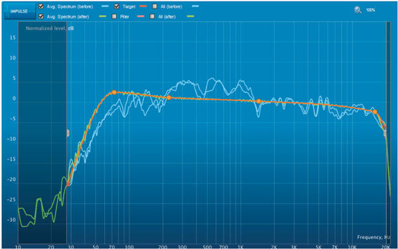Click green swatch beside Avg. Spectrum (after)
This screenshot has width=398, height=249.
(103, 17)
